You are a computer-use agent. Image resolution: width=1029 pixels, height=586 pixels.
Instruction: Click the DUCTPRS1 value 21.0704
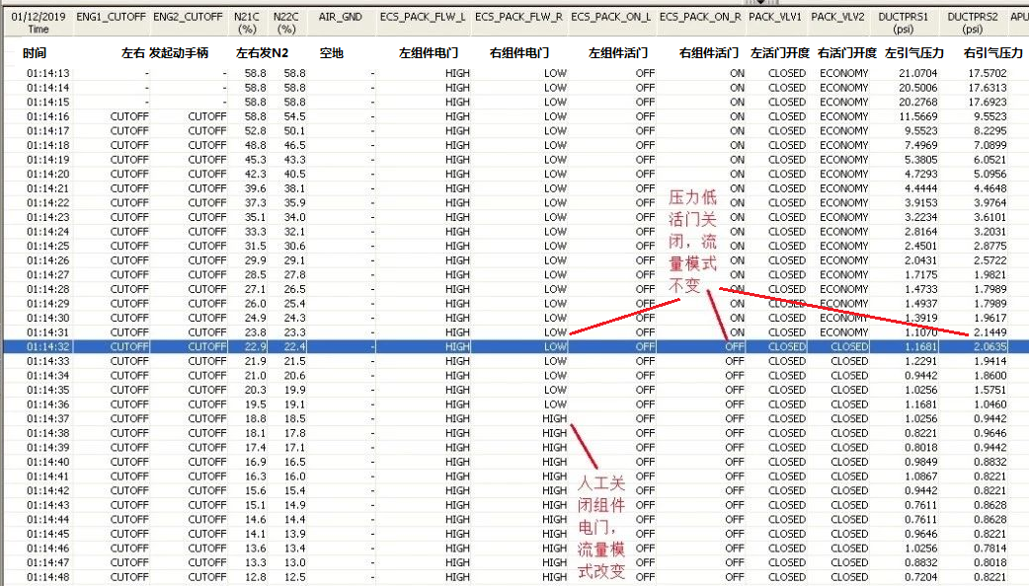coord(918,73)
